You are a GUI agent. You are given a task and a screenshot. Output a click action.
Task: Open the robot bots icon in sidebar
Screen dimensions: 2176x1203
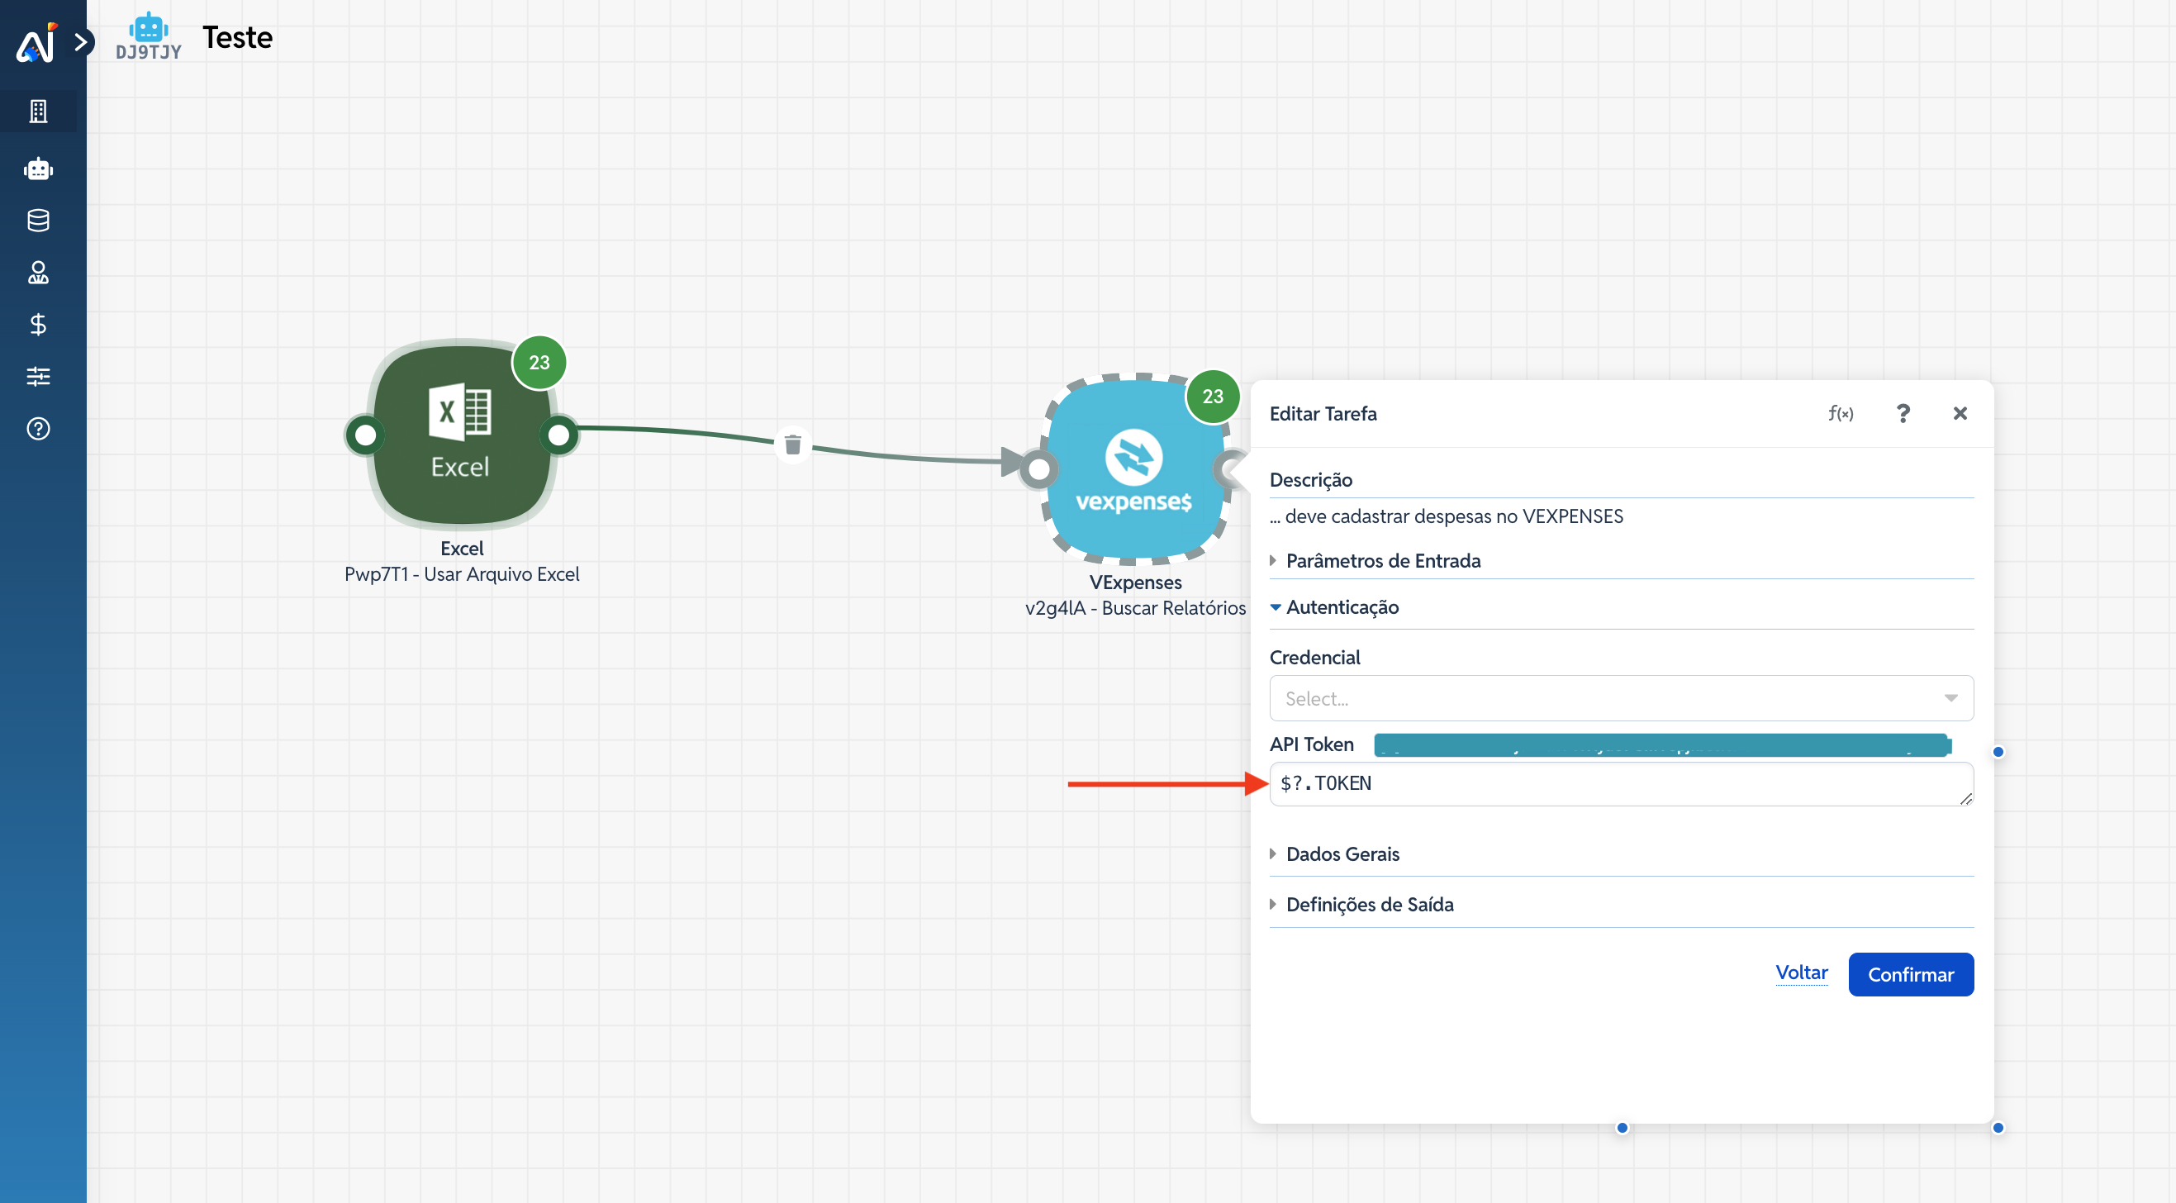(38, 169)
